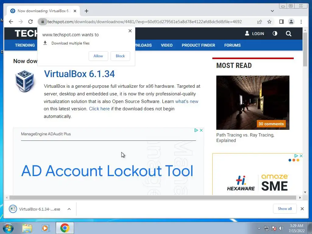This screenshot has height=234, width=312.
Task: Click AdChoices icon on Hexaware ad
Action: point(296,156)
